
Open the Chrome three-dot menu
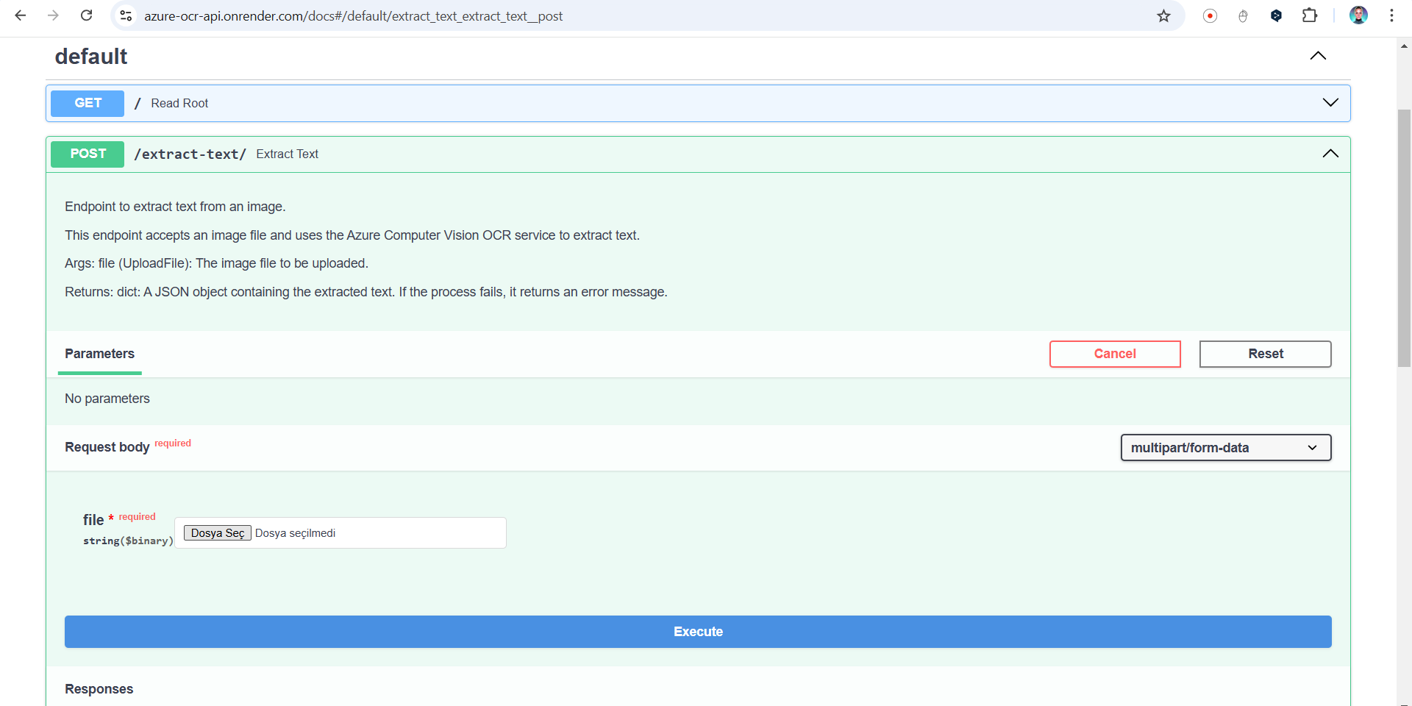(1391, 15)
